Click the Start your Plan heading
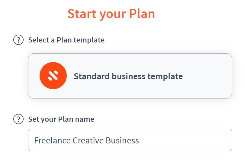 tap(111, 14)
